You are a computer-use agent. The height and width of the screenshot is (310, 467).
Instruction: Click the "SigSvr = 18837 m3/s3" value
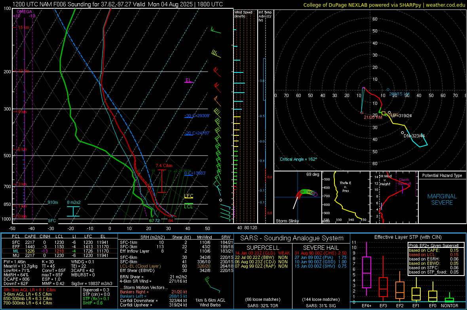point(92,283)
